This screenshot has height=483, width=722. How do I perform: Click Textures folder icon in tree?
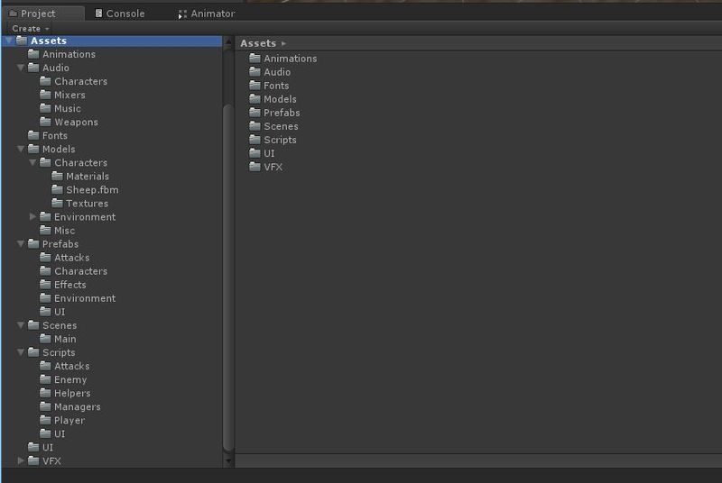[57, 203]
